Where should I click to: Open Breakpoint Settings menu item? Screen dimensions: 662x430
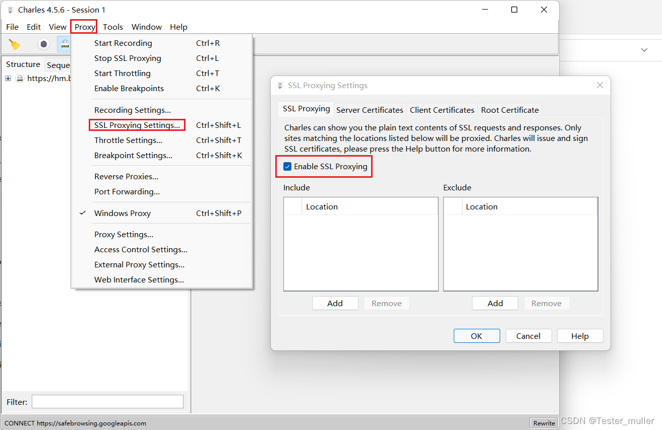tap(161, 156)
